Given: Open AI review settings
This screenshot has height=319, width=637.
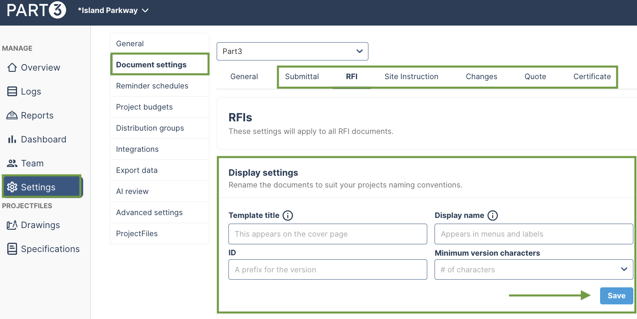Looking at the screenshot, I should [159, 192].
